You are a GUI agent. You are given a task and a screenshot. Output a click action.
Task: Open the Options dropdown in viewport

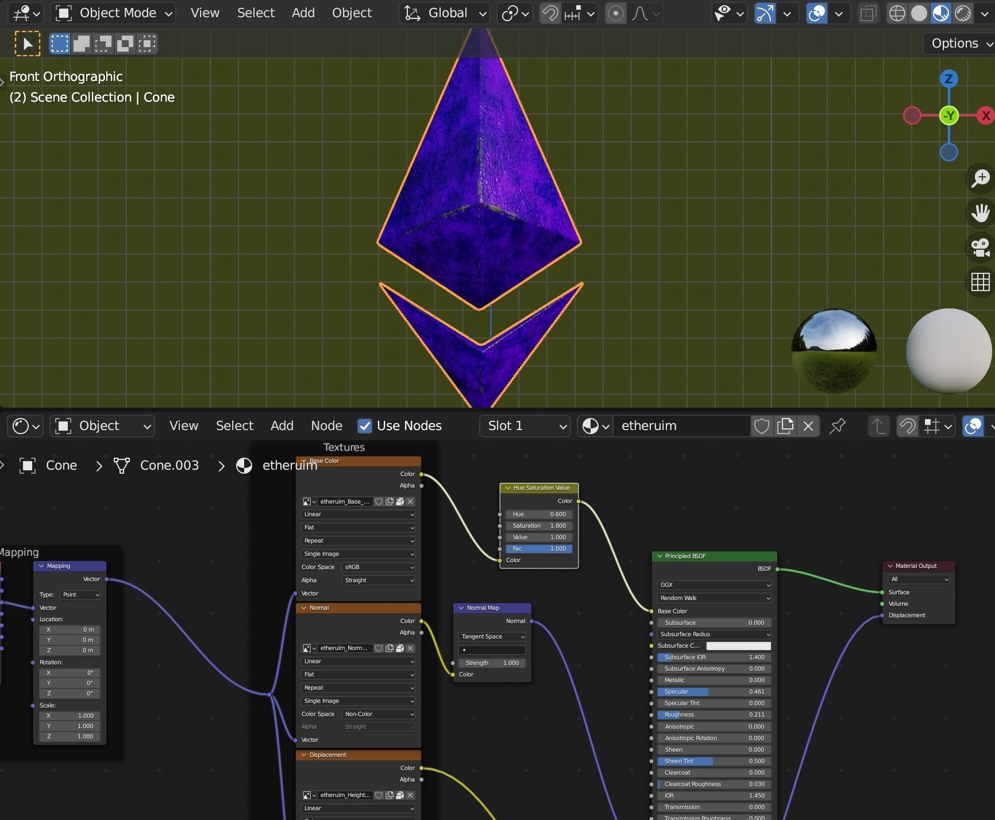coord(959,44)
